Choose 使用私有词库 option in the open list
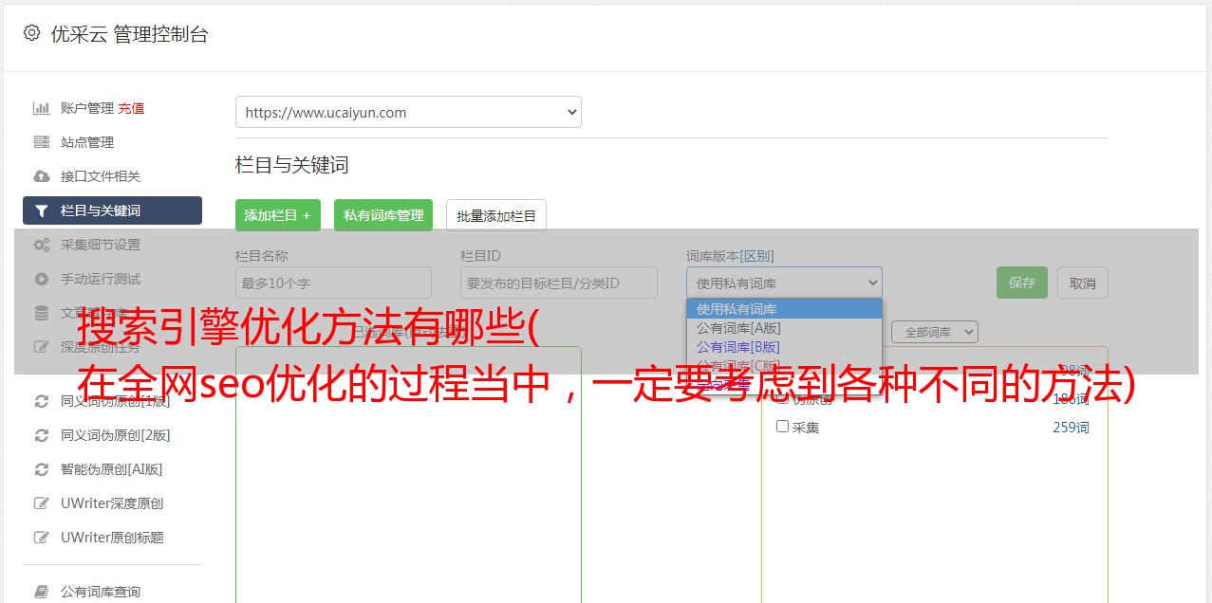The width and height of the screenshot is (1212, 603). [784, 309]
